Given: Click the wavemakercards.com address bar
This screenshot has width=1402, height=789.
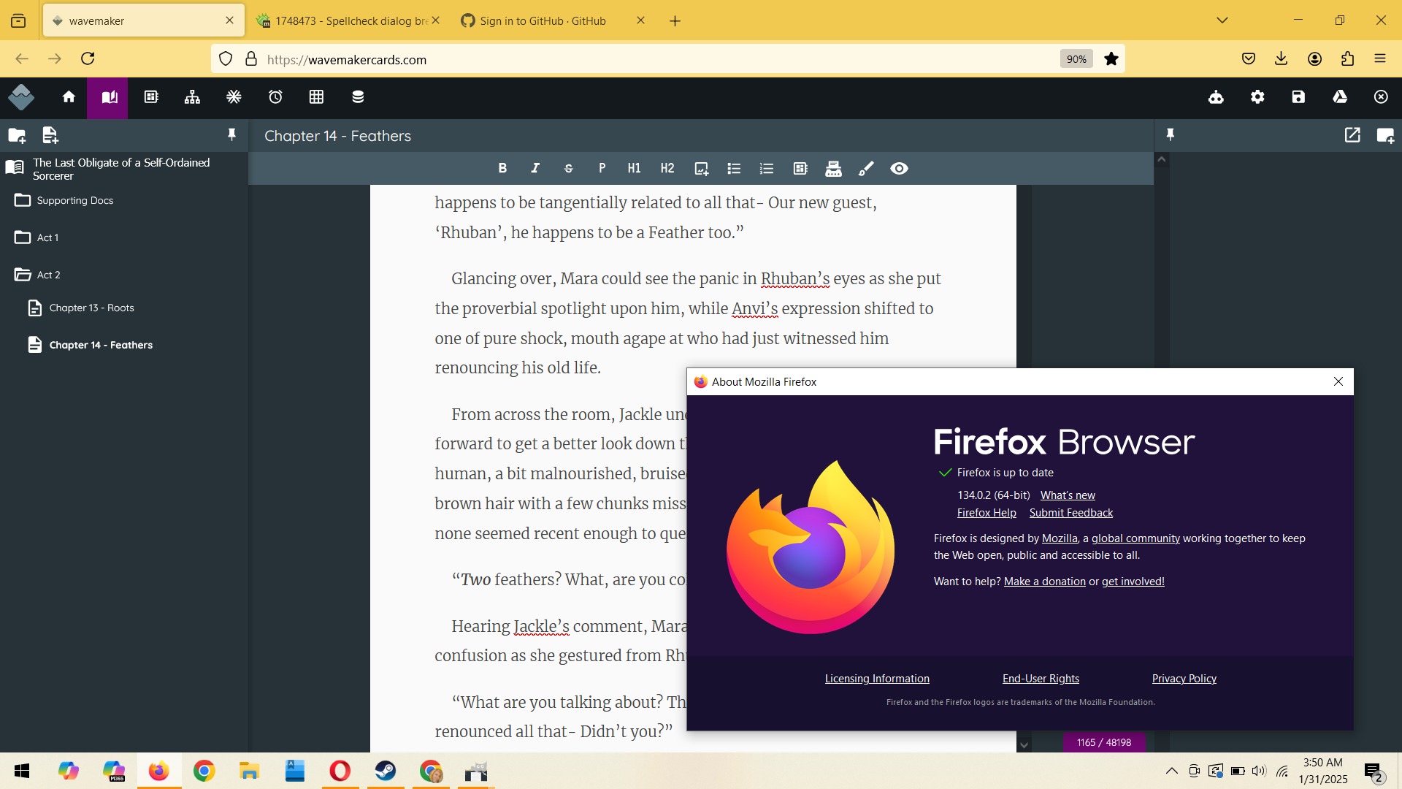Looking at the screenshot, I should (657, 59).
